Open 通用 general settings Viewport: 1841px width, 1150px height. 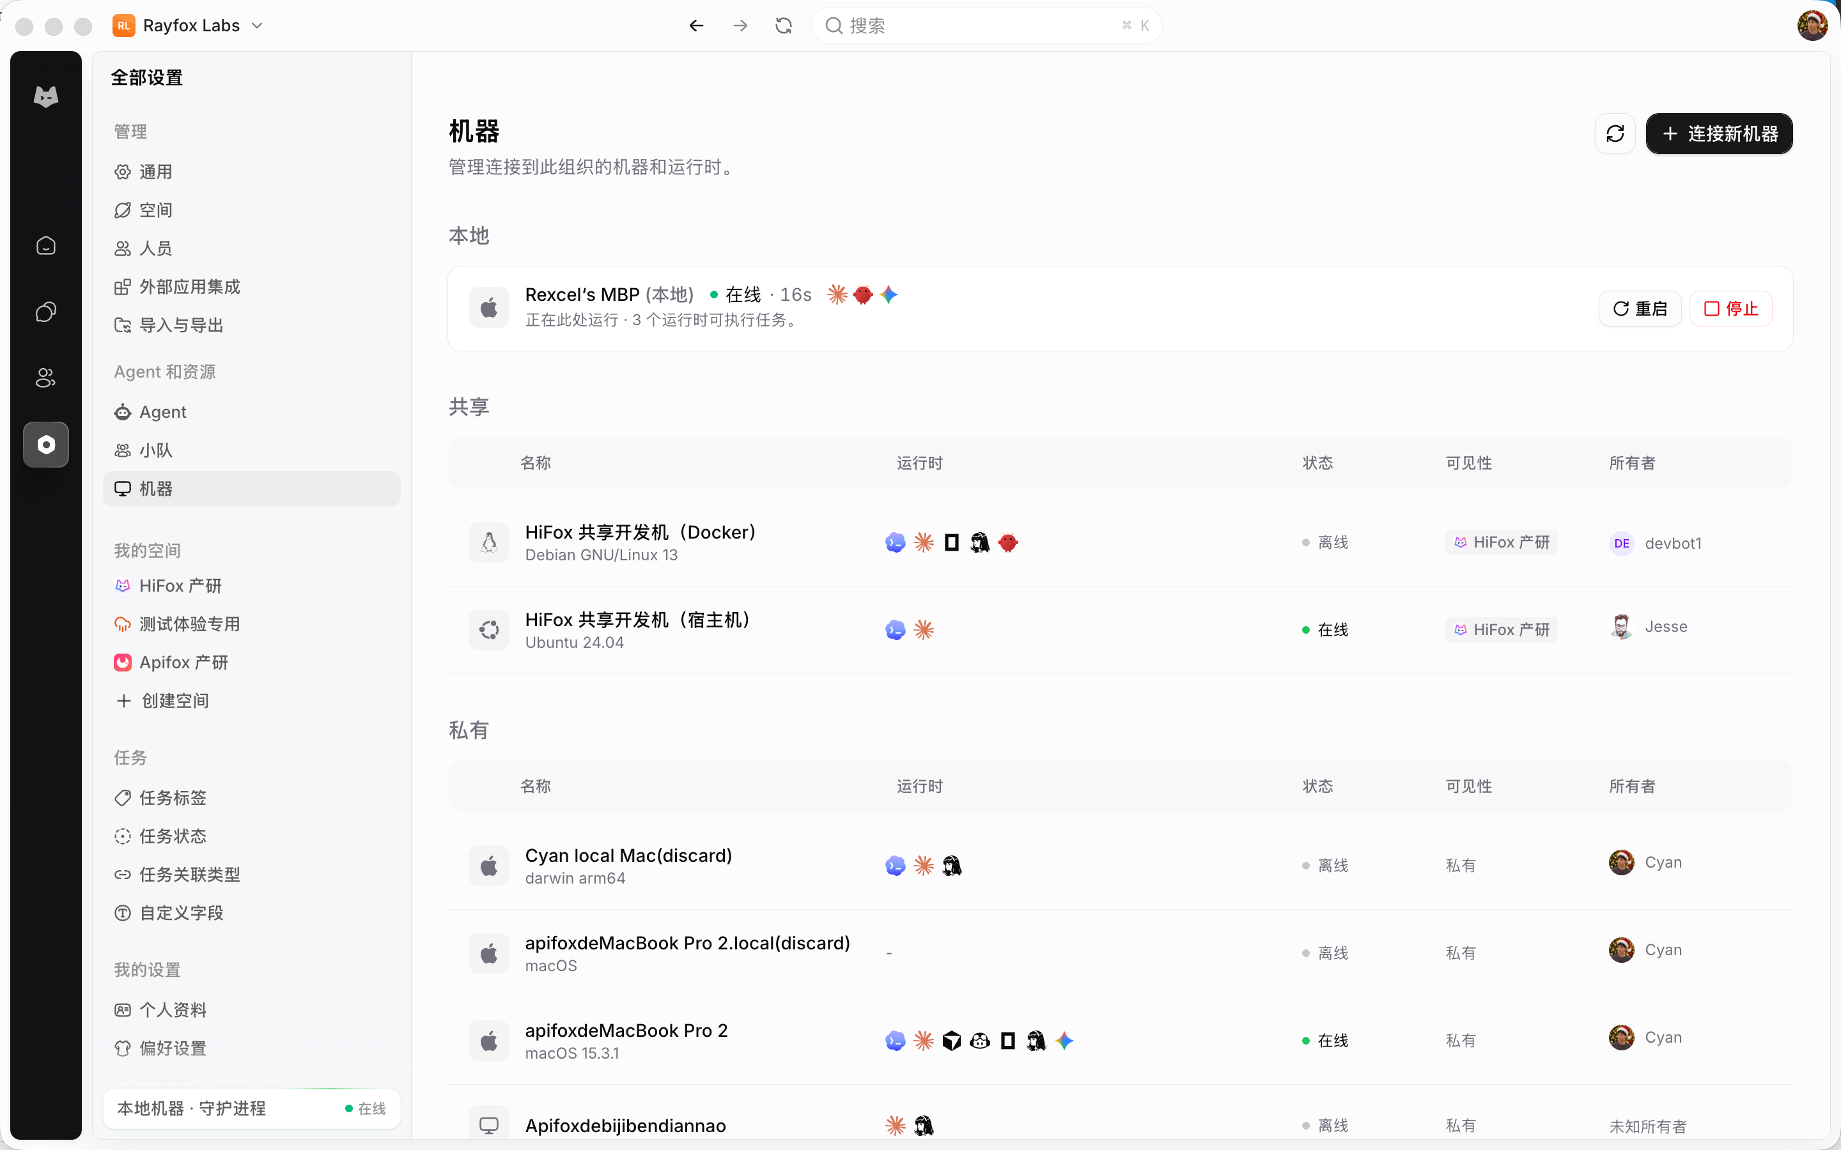pos(251,172)
